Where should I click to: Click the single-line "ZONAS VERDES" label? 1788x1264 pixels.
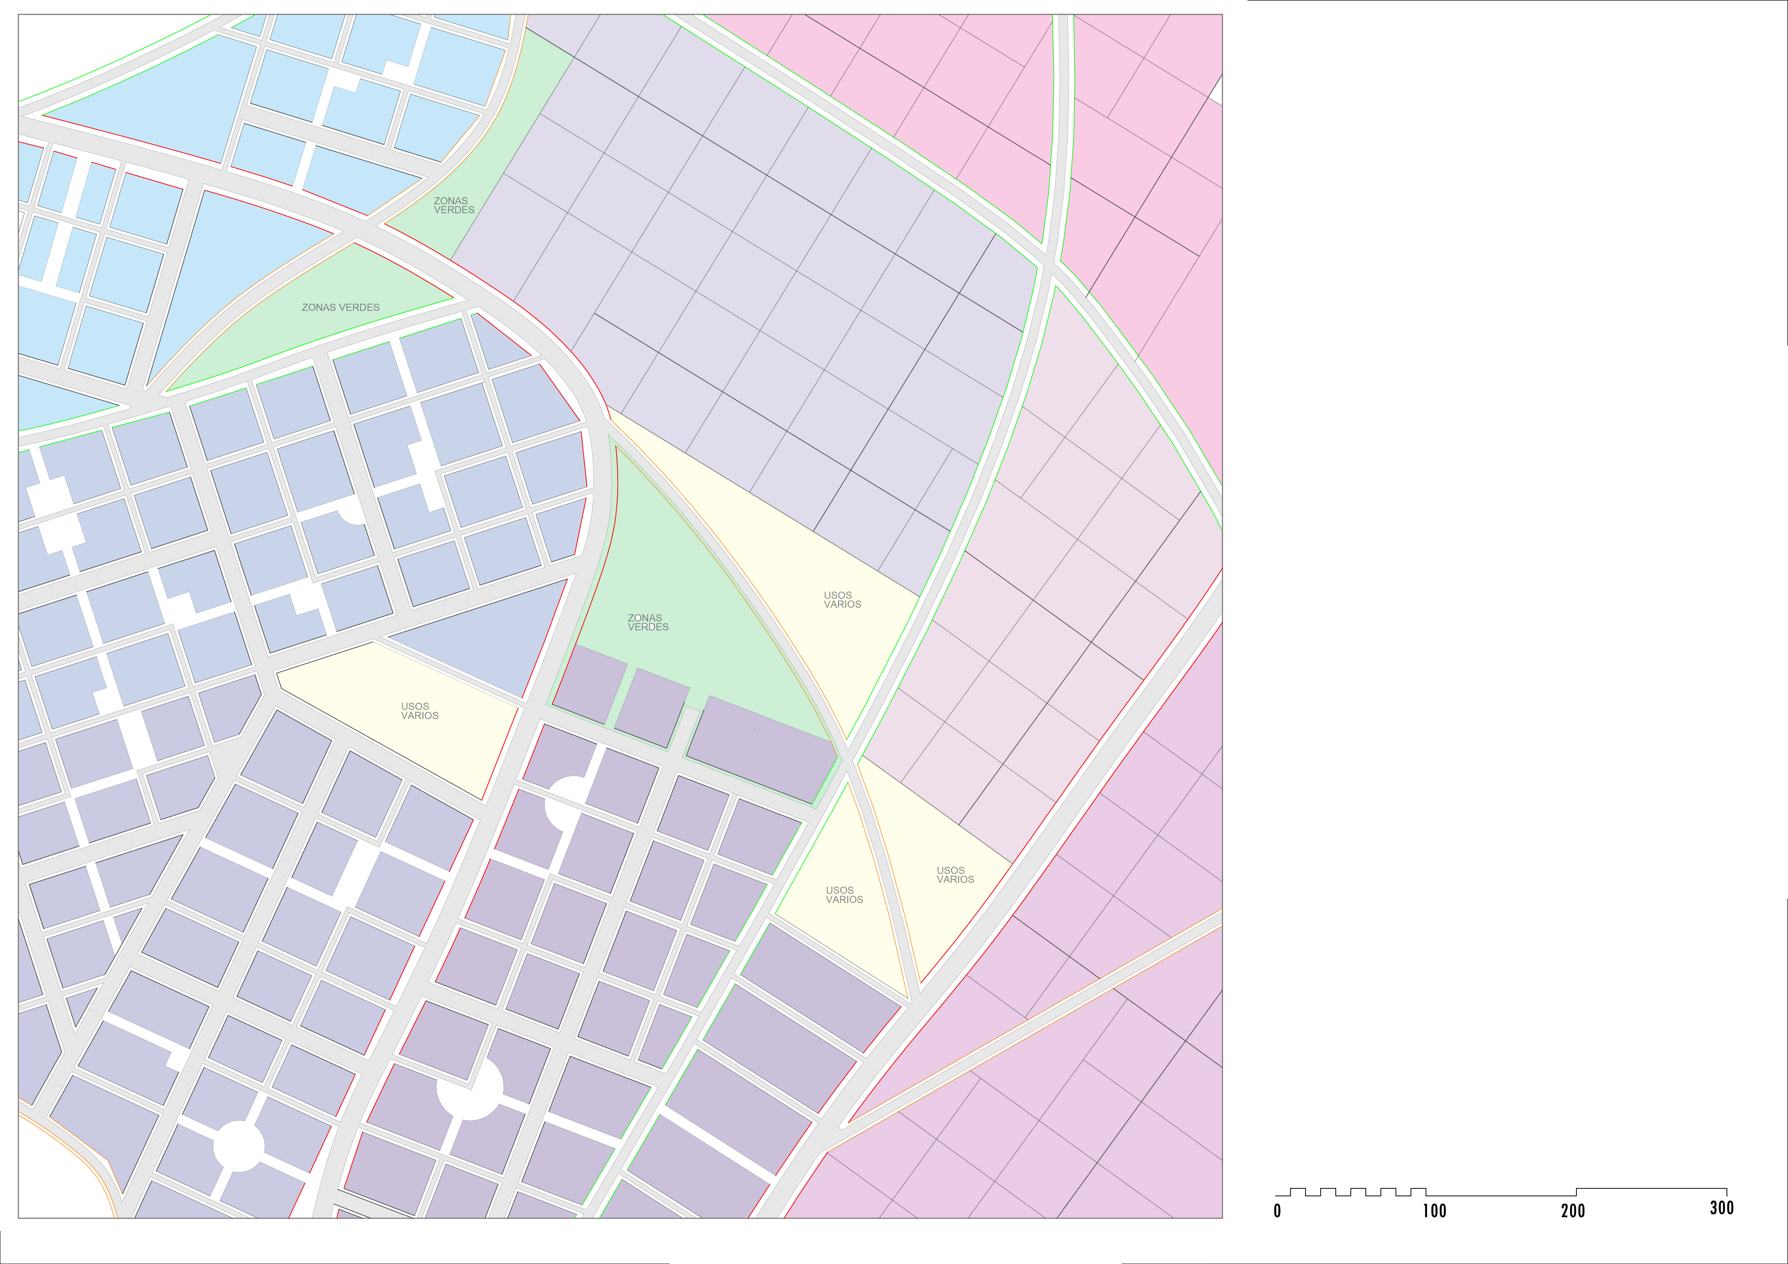(340, 308)
